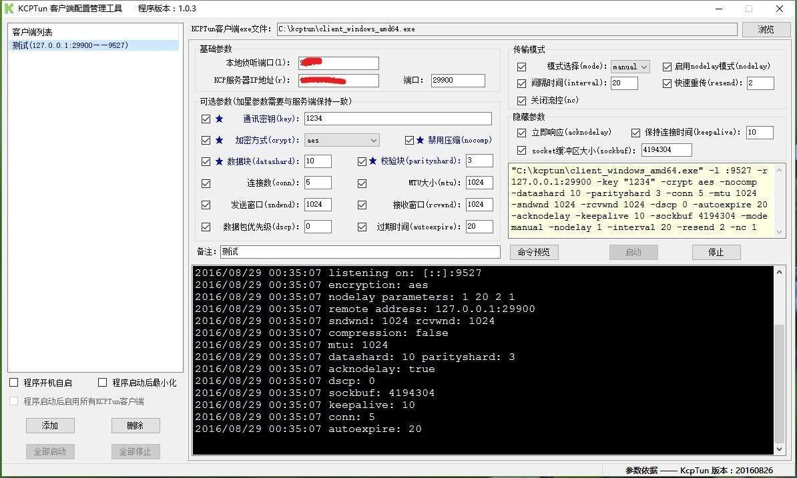Toggle the 保持连接时间(keepalive) checkbox

click(x=636, y=132)
